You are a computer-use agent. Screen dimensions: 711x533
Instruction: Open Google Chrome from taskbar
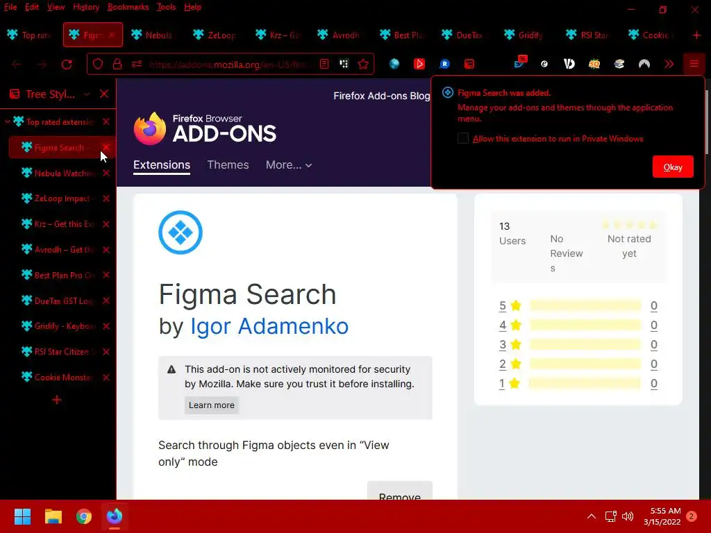point(84,516)
